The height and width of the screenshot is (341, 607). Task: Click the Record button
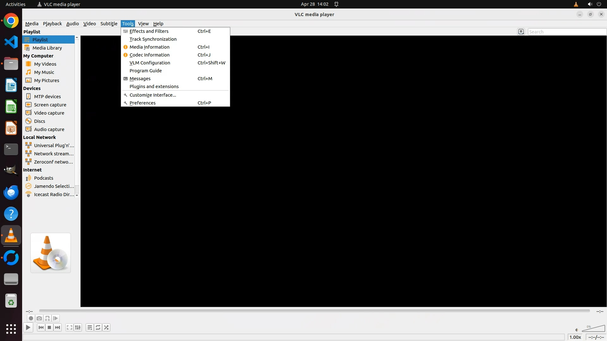click(x=31, y=318)
